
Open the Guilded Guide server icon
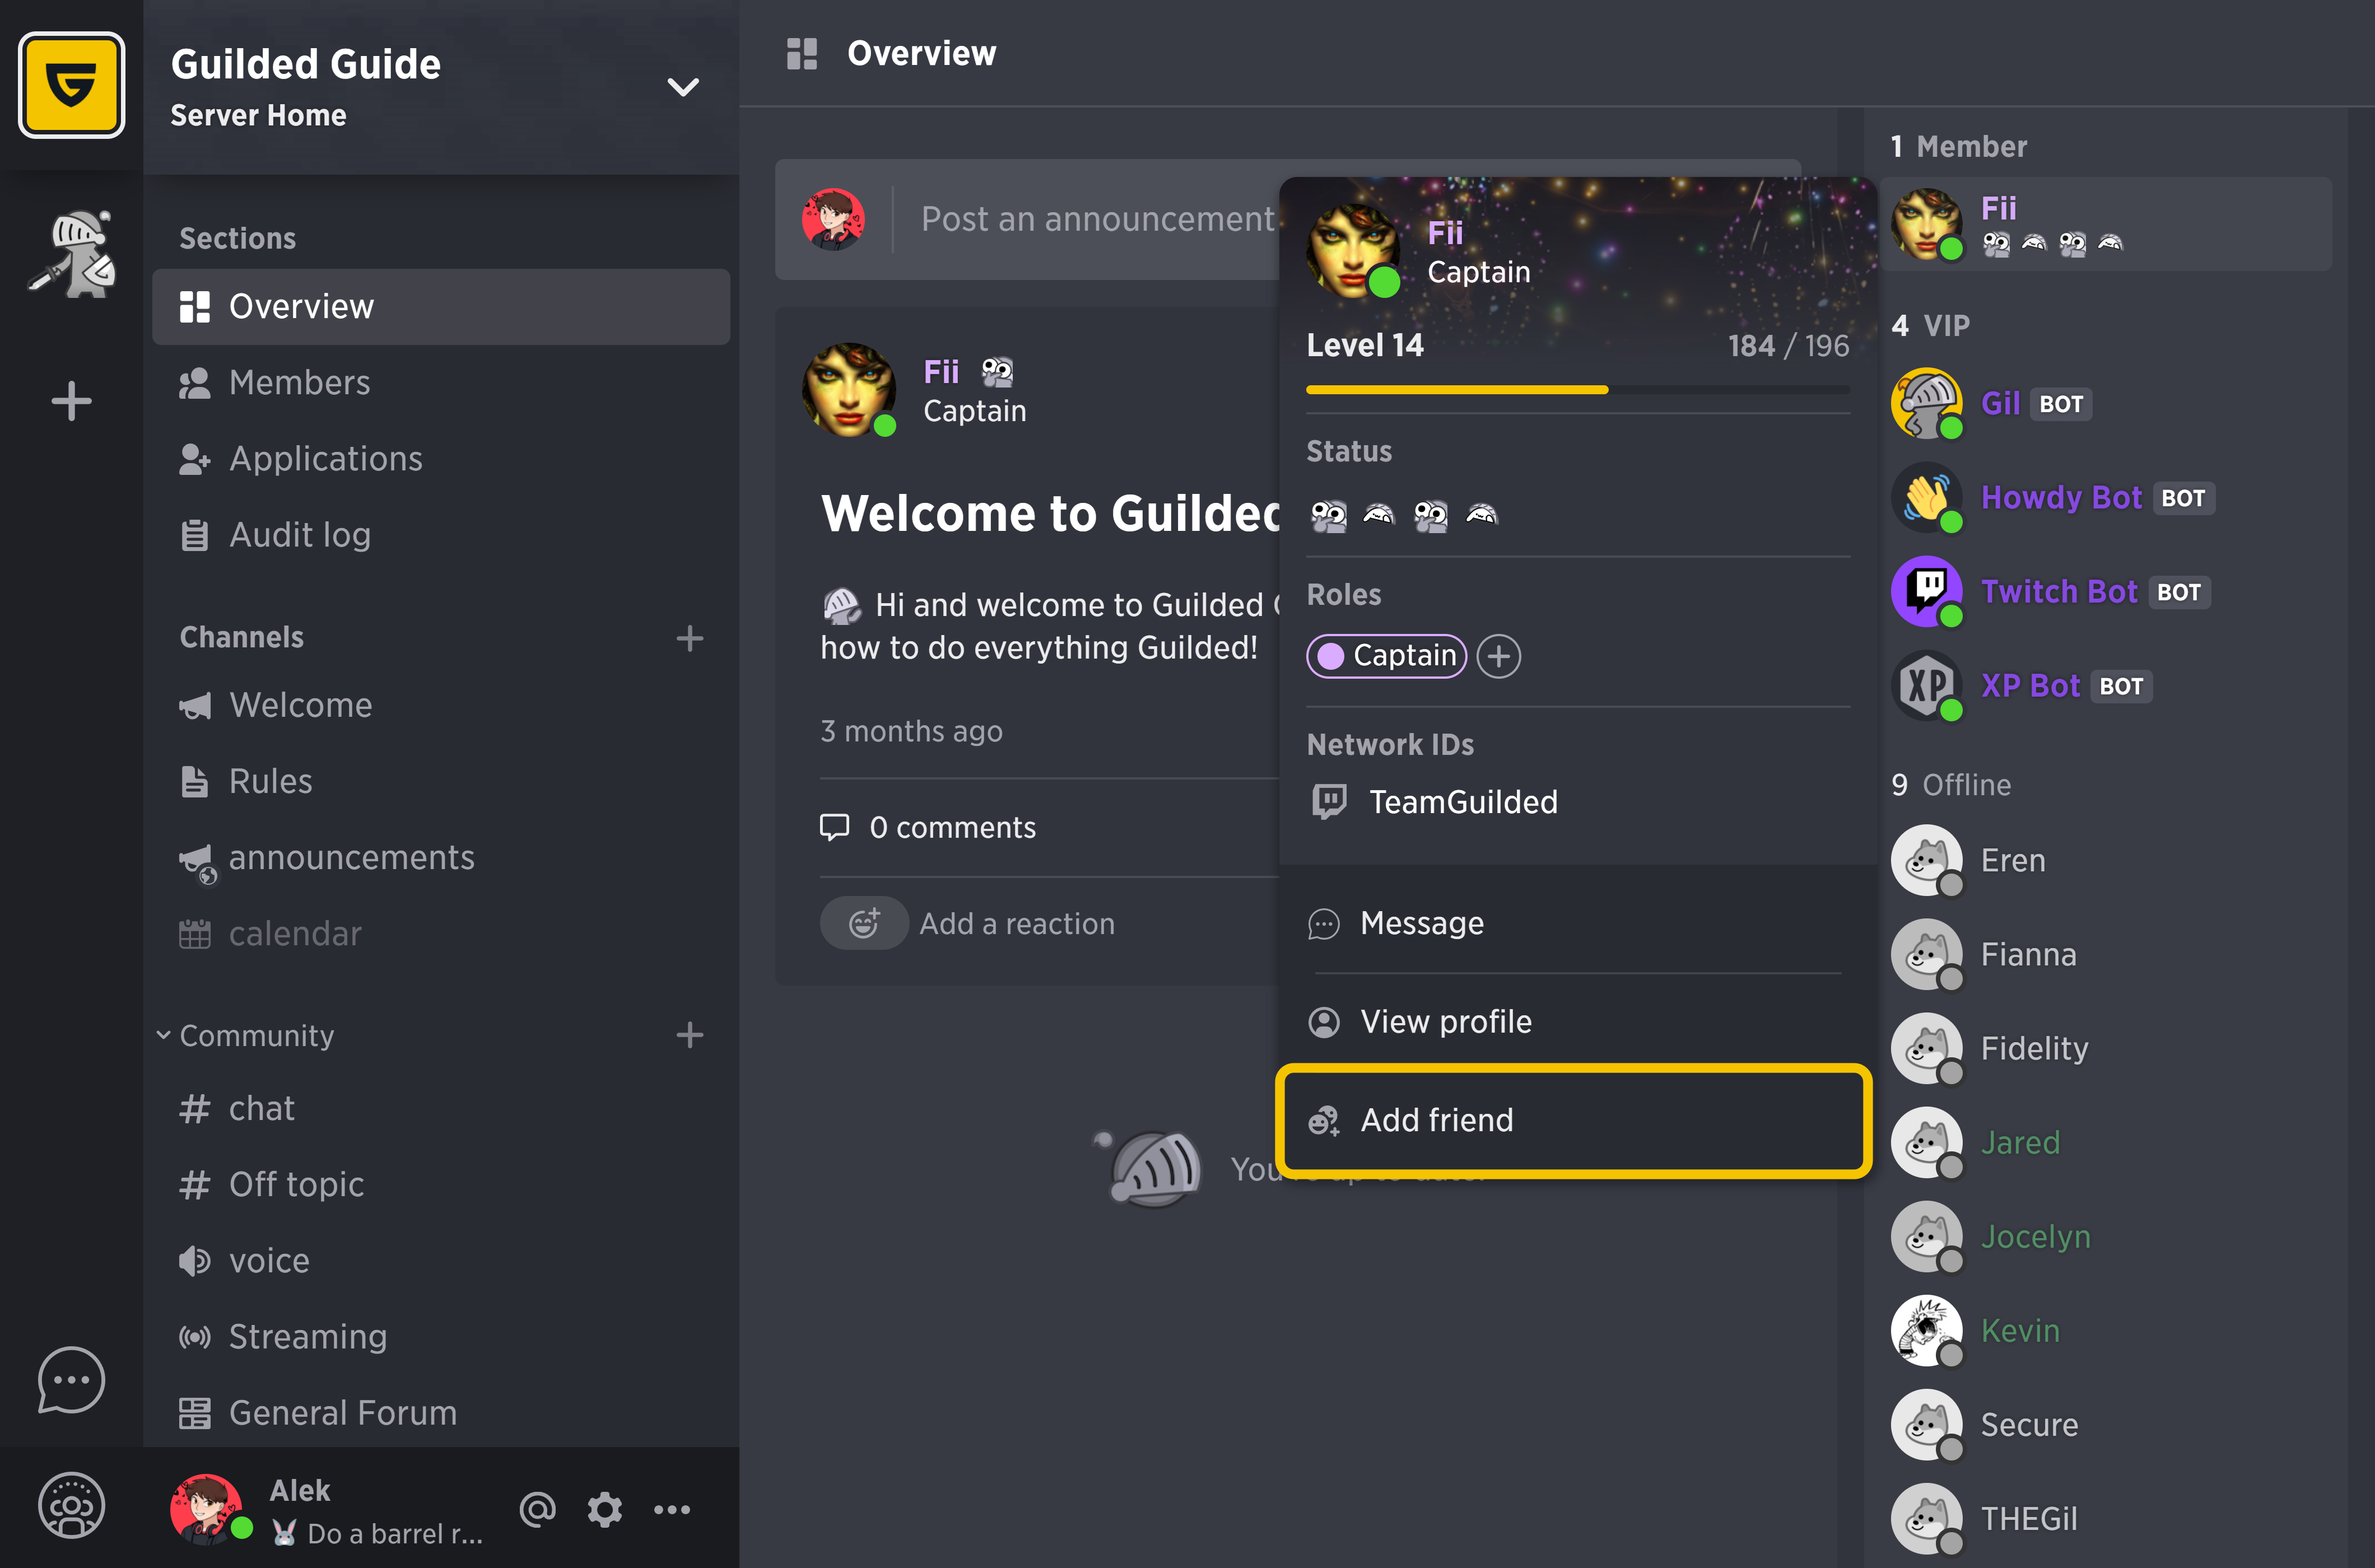71,85
